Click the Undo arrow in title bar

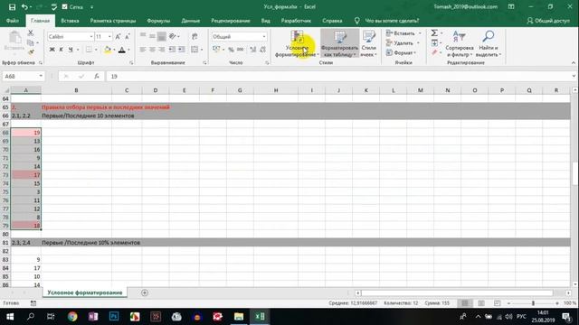click(24, 7)
